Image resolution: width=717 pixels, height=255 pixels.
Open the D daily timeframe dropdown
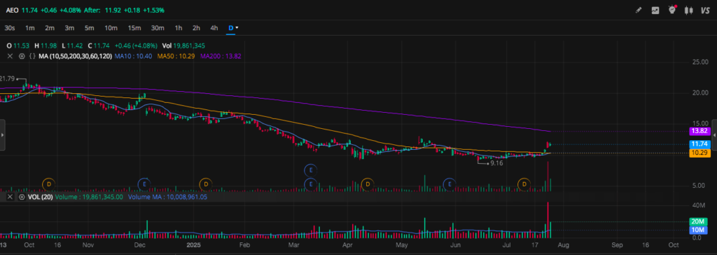(233, 28)
